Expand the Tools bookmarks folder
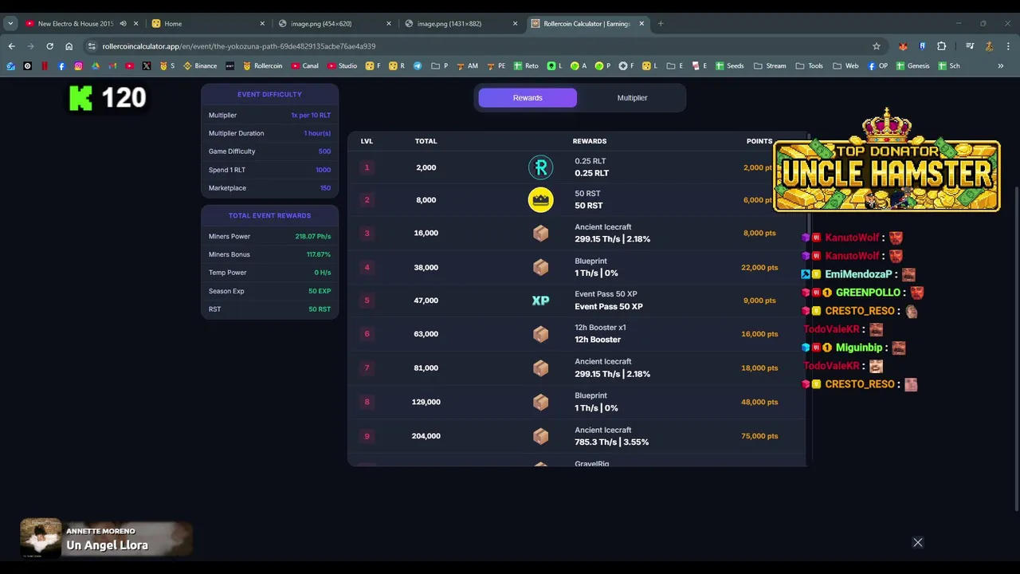This screenshot has width=1020, height=574. click(810, 66)
